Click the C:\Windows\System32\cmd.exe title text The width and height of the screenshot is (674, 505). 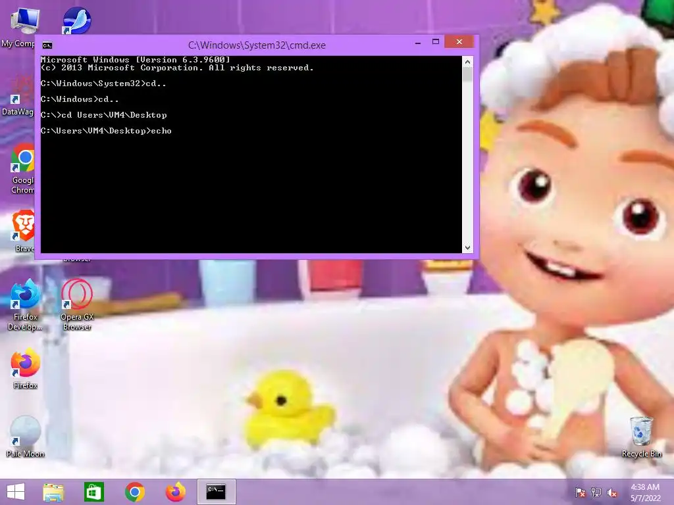tap(257, 45)
